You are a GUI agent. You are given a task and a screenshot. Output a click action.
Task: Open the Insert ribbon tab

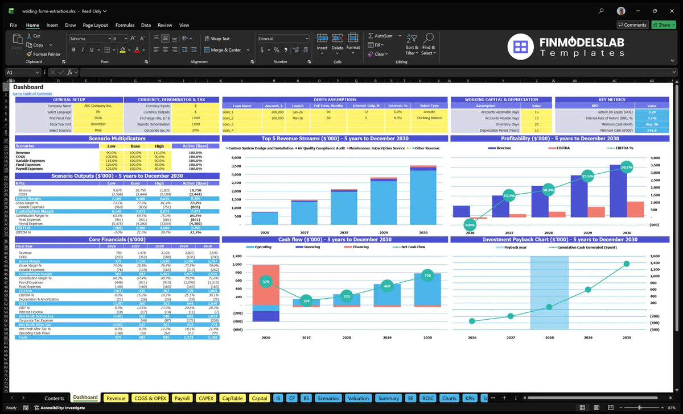52,25
